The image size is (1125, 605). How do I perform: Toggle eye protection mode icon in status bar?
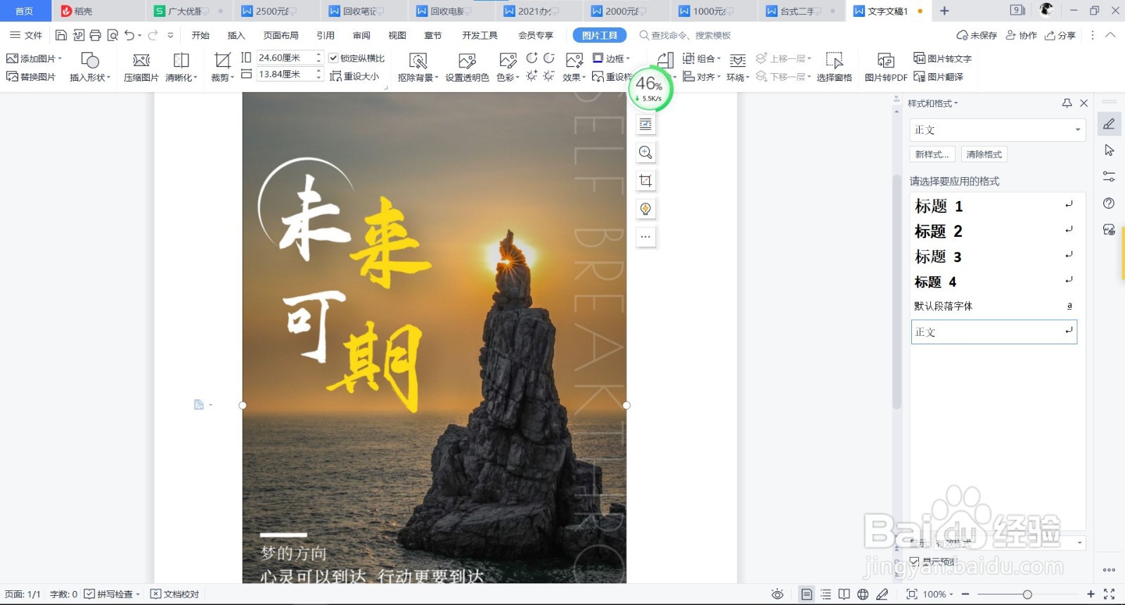[777, 594]
